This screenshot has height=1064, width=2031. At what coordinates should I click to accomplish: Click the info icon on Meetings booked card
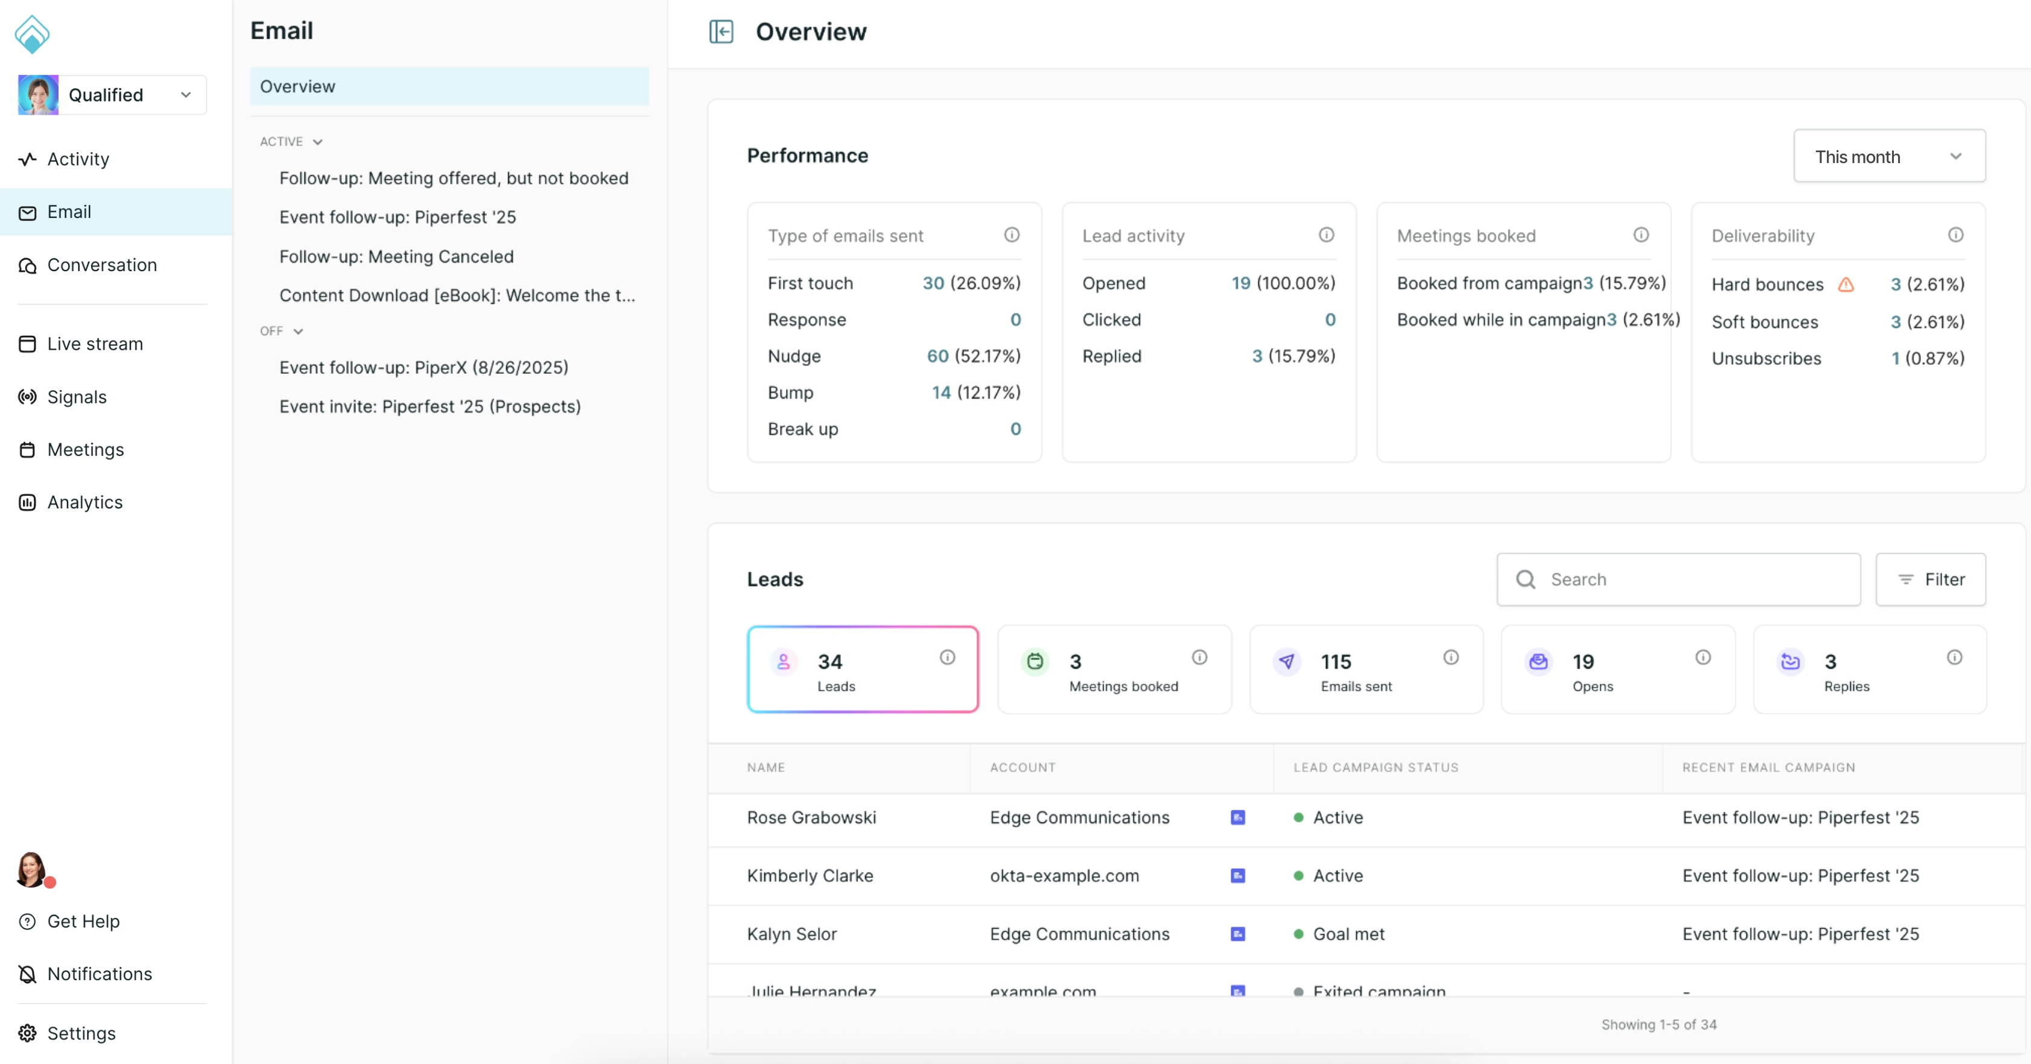tap(1641, 235)
